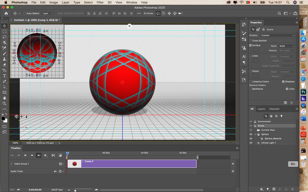Click the Home icon in options bar

[x=6, y=13]
